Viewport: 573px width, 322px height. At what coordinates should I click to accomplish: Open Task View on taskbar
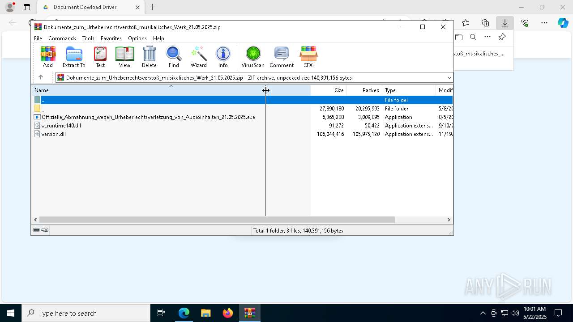coord(161,313)
